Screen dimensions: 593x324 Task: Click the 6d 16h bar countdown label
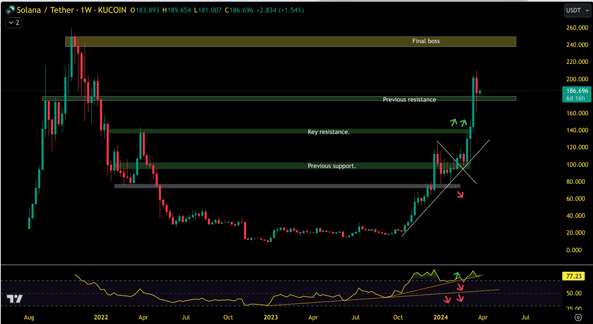575,98
